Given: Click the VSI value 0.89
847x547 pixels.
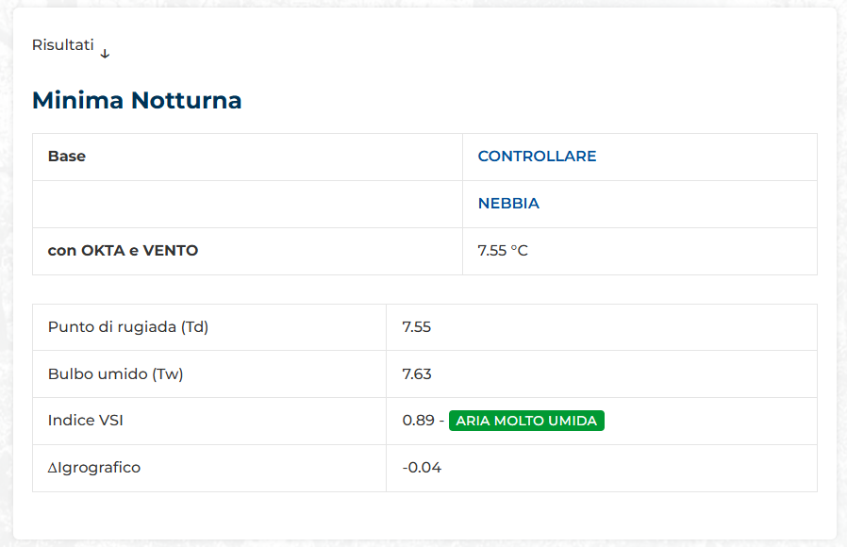Looking at the screenshot, I should pyautogui.click(x=418, y=421).
